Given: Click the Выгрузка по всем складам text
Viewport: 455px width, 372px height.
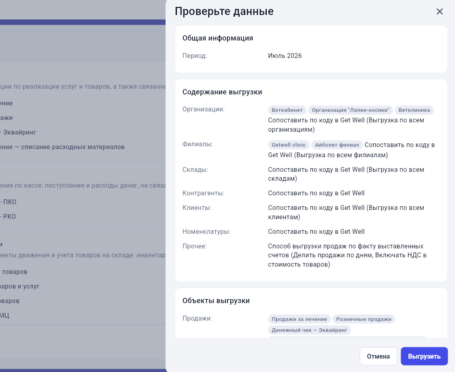Looking at the screenshot, I should (x=346, y=174).
